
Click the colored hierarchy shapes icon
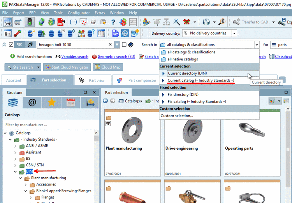tap(81, 34)
